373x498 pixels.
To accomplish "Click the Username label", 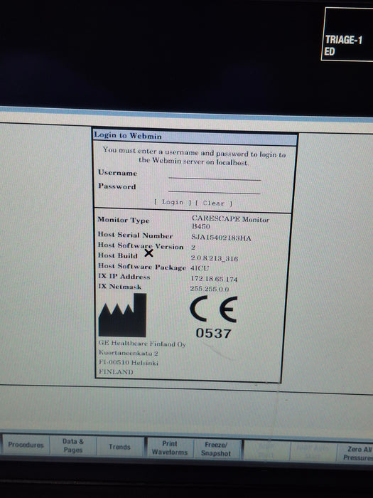I will point(118,173).
